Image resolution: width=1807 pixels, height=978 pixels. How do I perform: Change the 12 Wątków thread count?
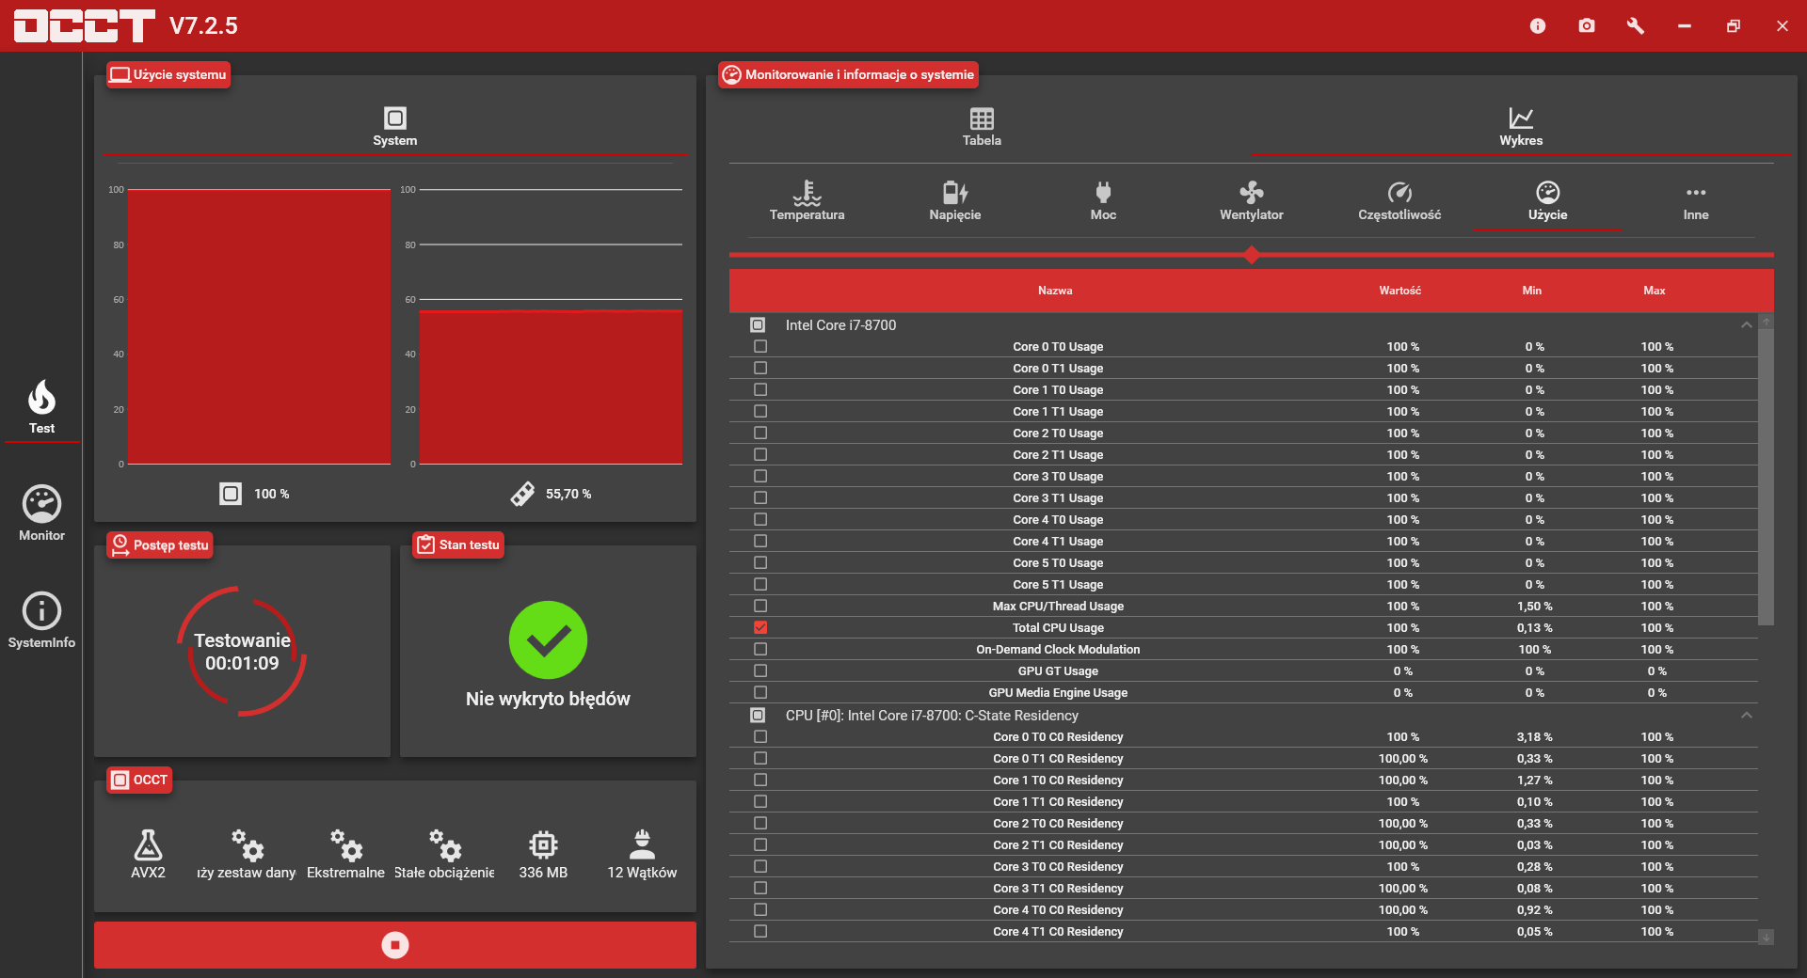coord(642,854)
